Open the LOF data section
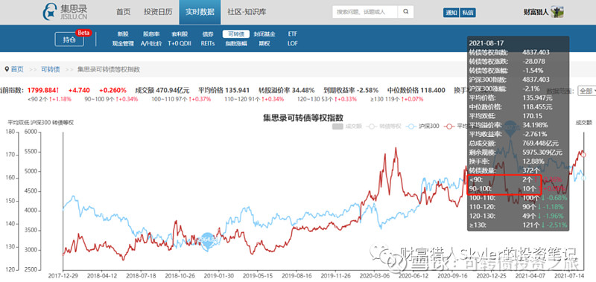 coord(292,44)
